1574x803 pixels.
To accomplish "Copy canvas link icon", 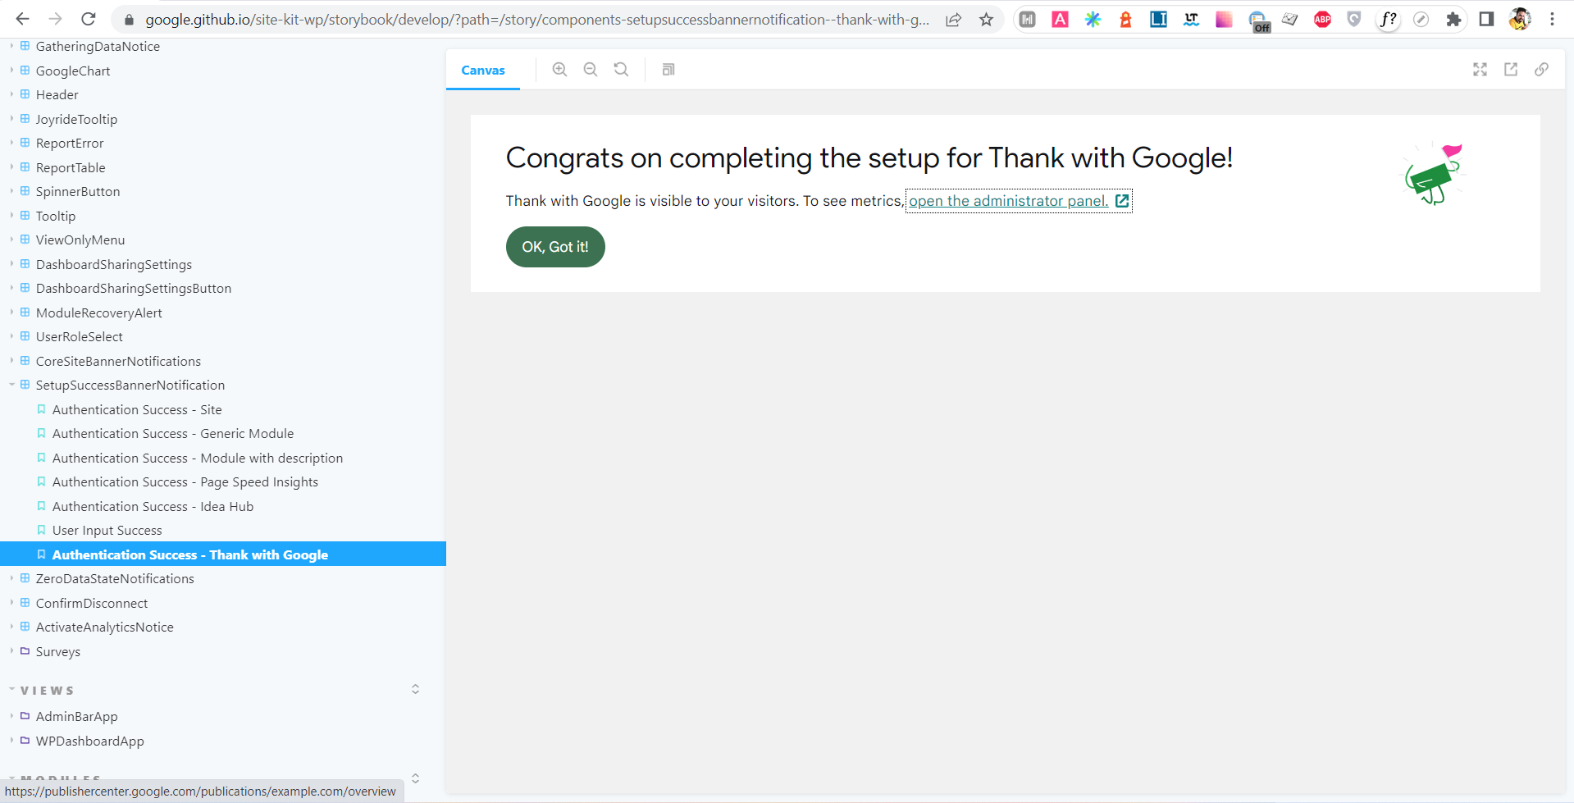I will [1542, 70].
